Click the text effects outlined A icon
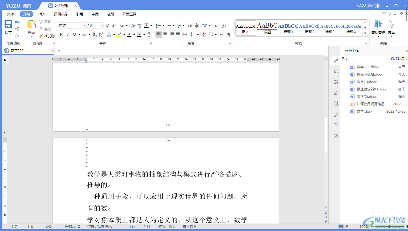 (109, 35)
